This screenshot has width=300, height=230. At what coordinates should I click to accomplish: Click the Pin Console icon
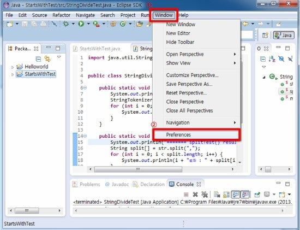257,194
